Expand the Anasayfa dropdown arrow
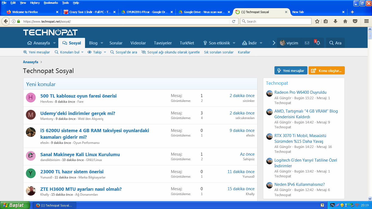Screen dimensions: 372x209 pyautogui.click(x=54, y=43)
